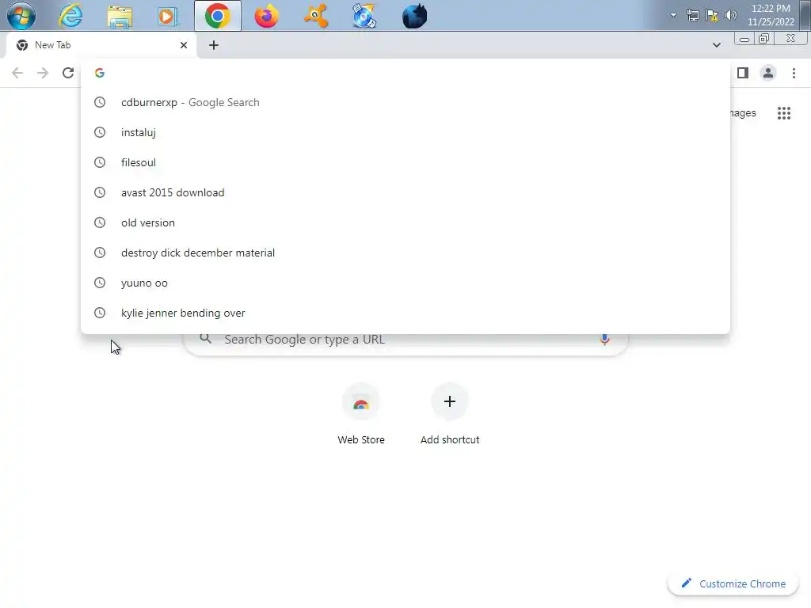
Task: Focus the address bar input
Action: (405, 73)
